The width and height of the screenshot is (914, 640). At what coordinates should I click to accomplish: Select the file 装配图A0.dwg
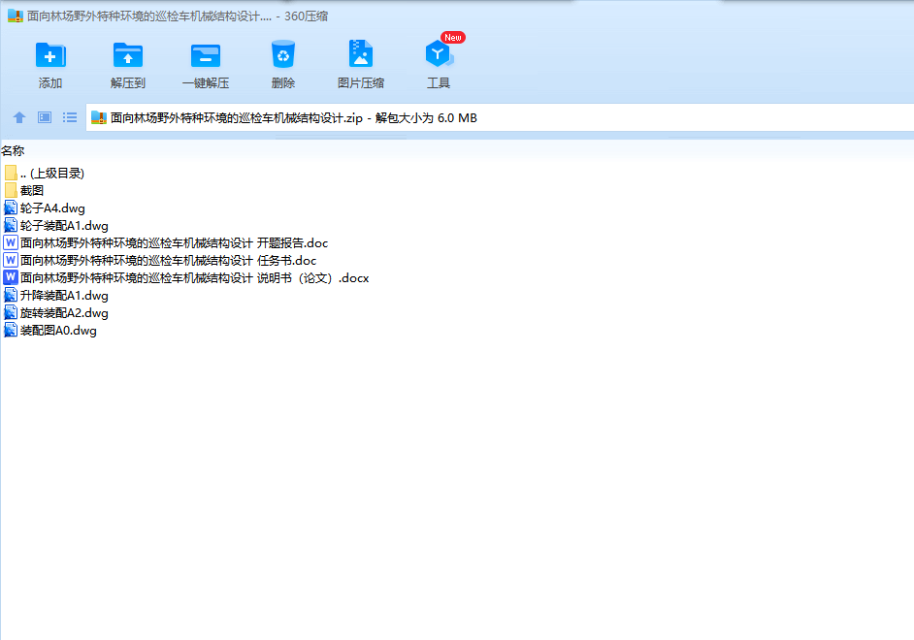tap(50, 331)
